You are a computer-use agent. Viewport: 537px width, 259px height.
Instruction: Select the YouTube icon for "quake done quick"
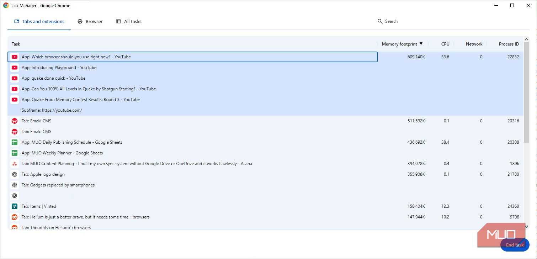click(x=15, y=78)
